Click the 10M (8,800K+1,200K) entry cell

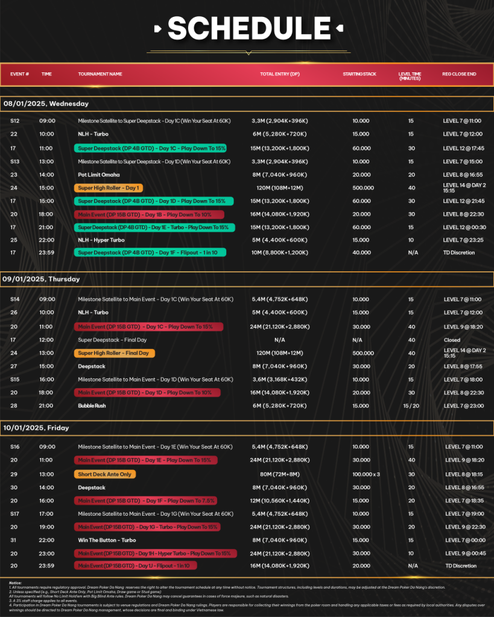(x=280, y=252)
